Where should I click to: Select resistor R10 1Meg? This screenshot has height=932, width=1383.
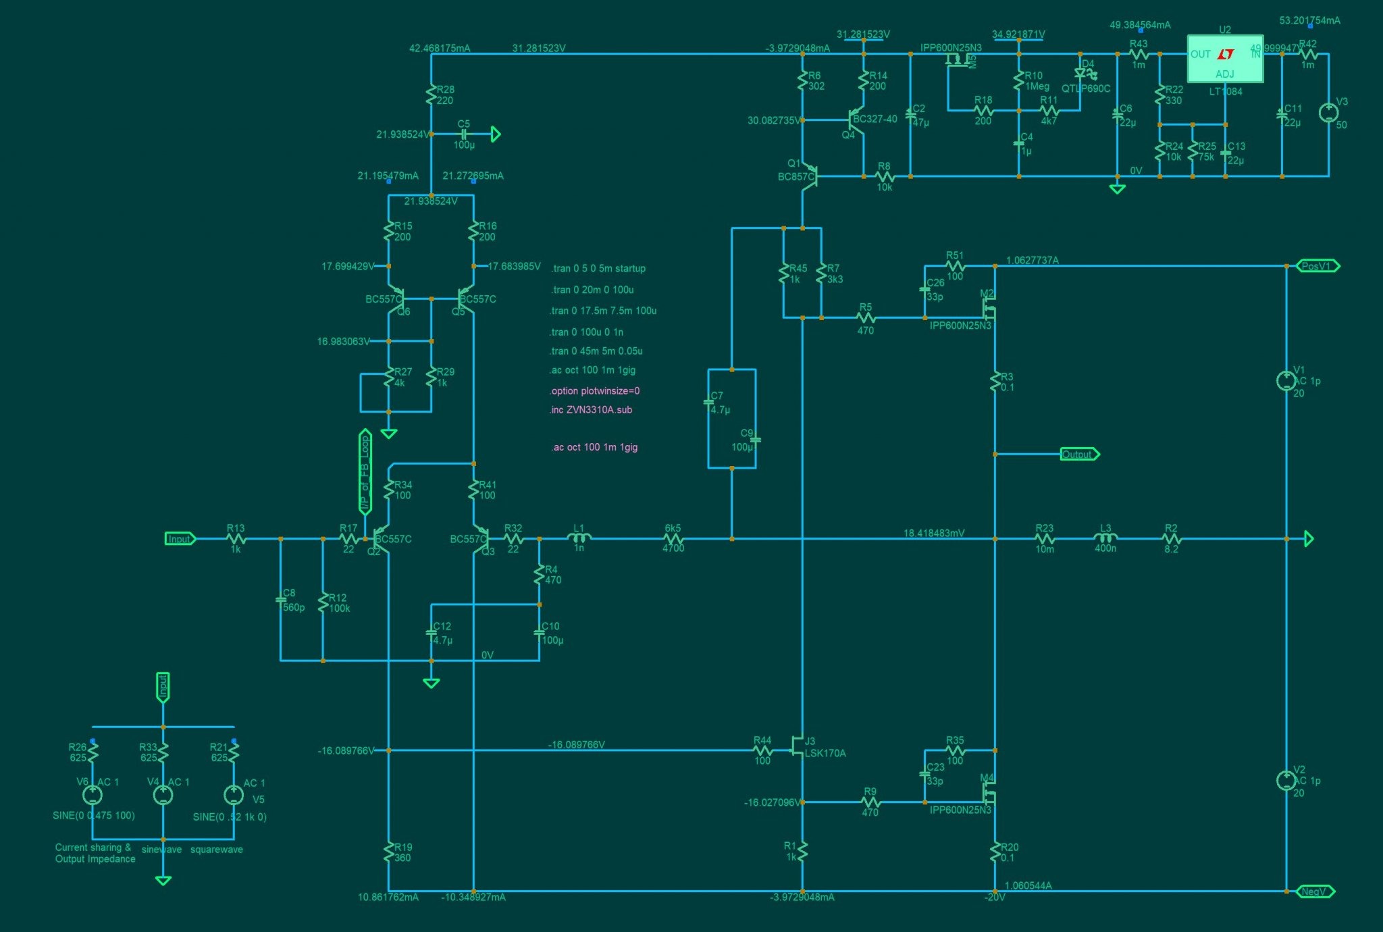tap(1018, 81)
